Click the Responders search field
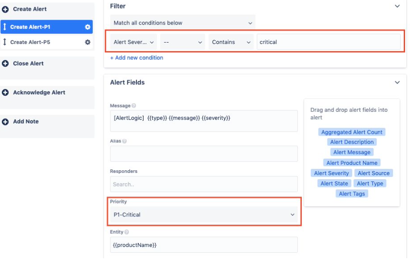The image size is (410, 269). coord(204,184)
